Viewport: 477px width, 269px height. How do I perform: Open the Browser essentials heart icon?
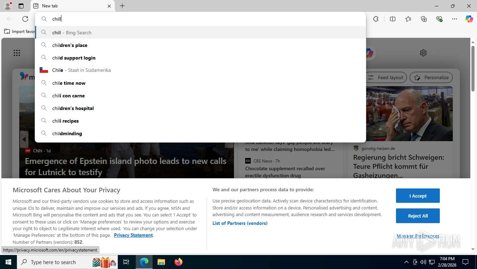coord(439,19)
